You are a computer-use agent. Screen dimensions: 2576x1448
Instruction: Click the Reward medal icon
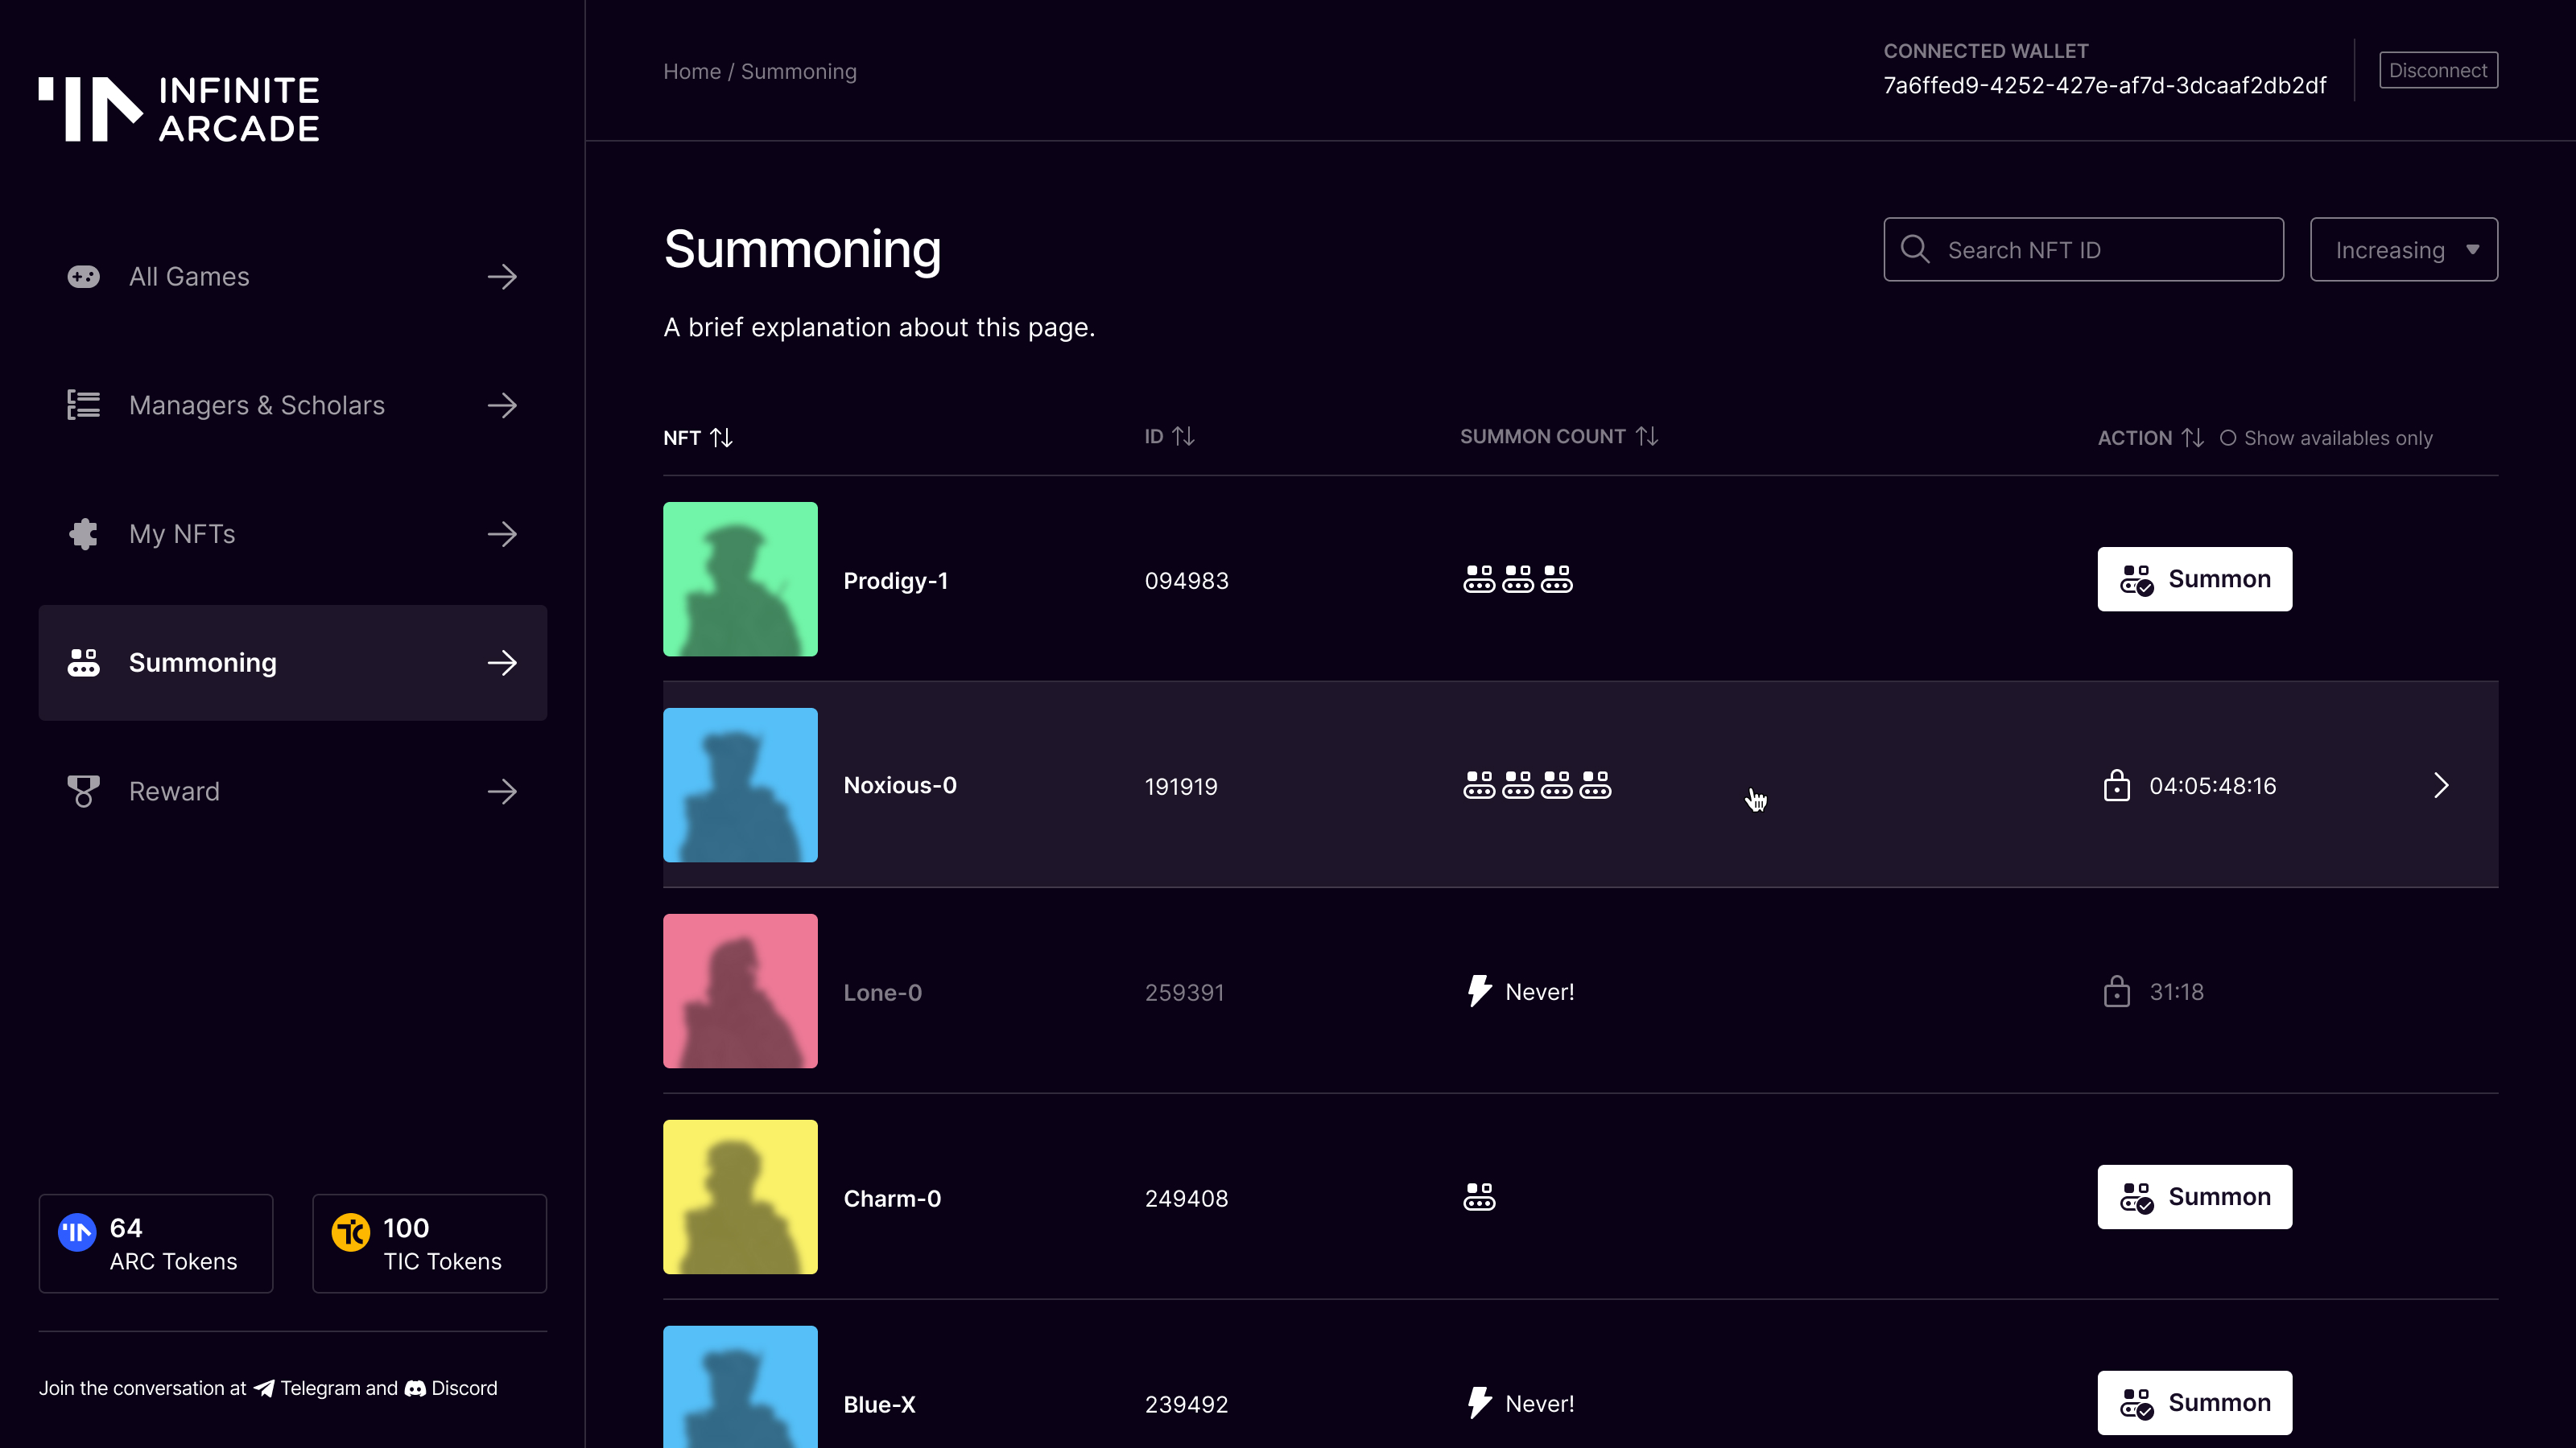click(x=83, y=791)
